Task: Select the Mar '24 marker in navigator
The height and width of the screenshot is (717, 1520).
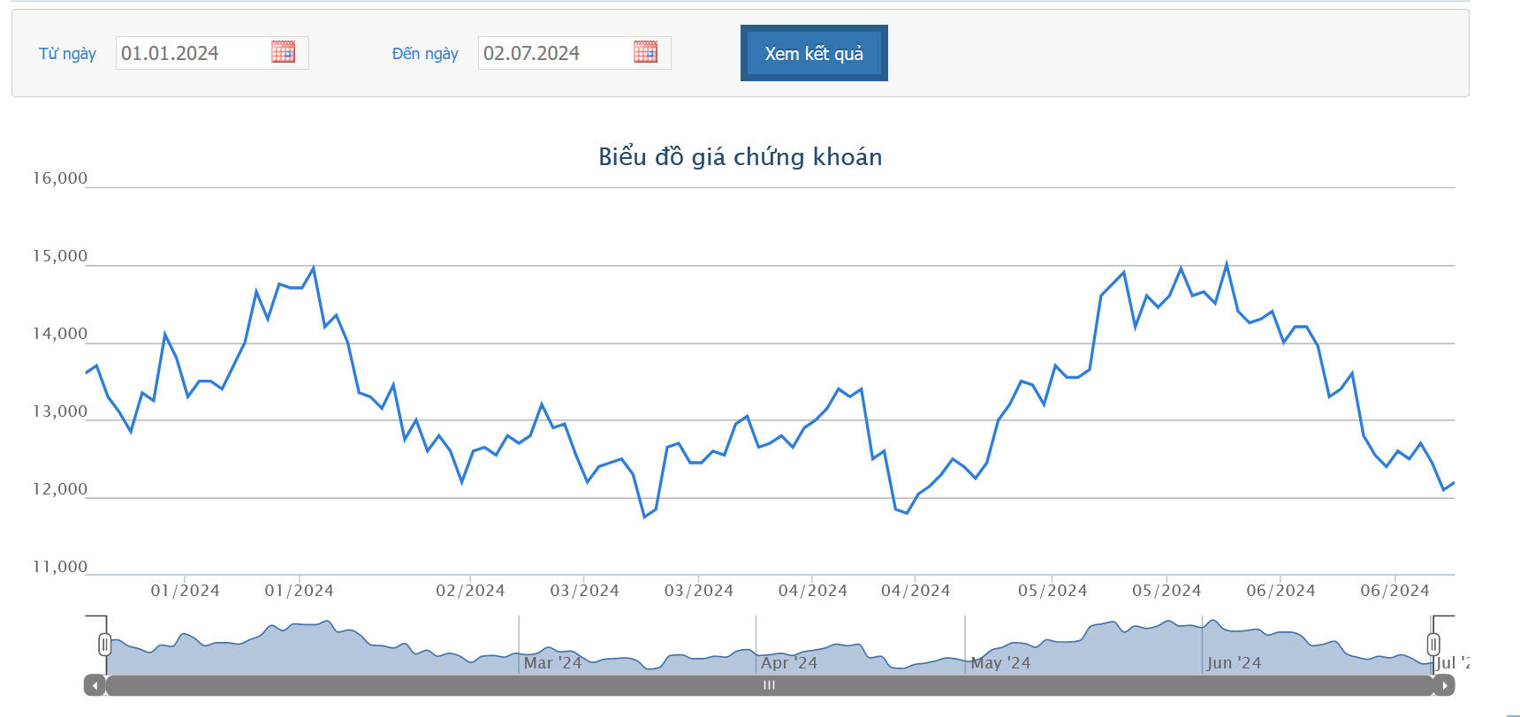Action: tap(552, 662)
